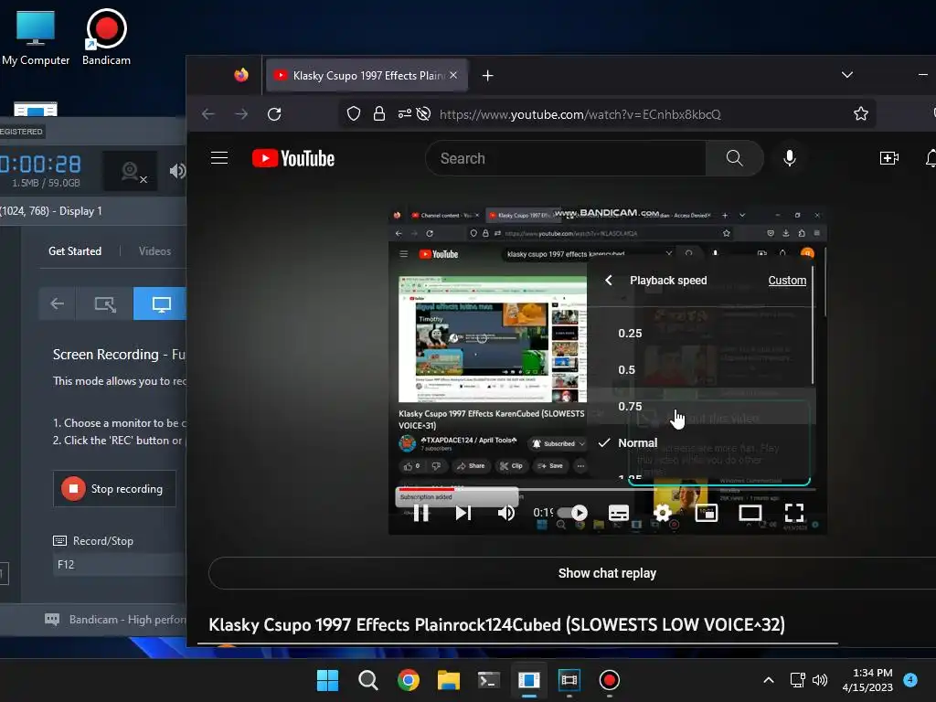Screen dimensions: 936x702
Task: Open the terminal app from taskbar
Action: [x=488, y=680]
